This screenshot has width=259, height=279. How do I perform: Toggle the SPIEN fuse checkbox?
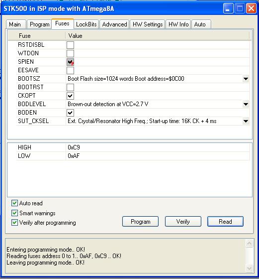(x=70, y=62)
